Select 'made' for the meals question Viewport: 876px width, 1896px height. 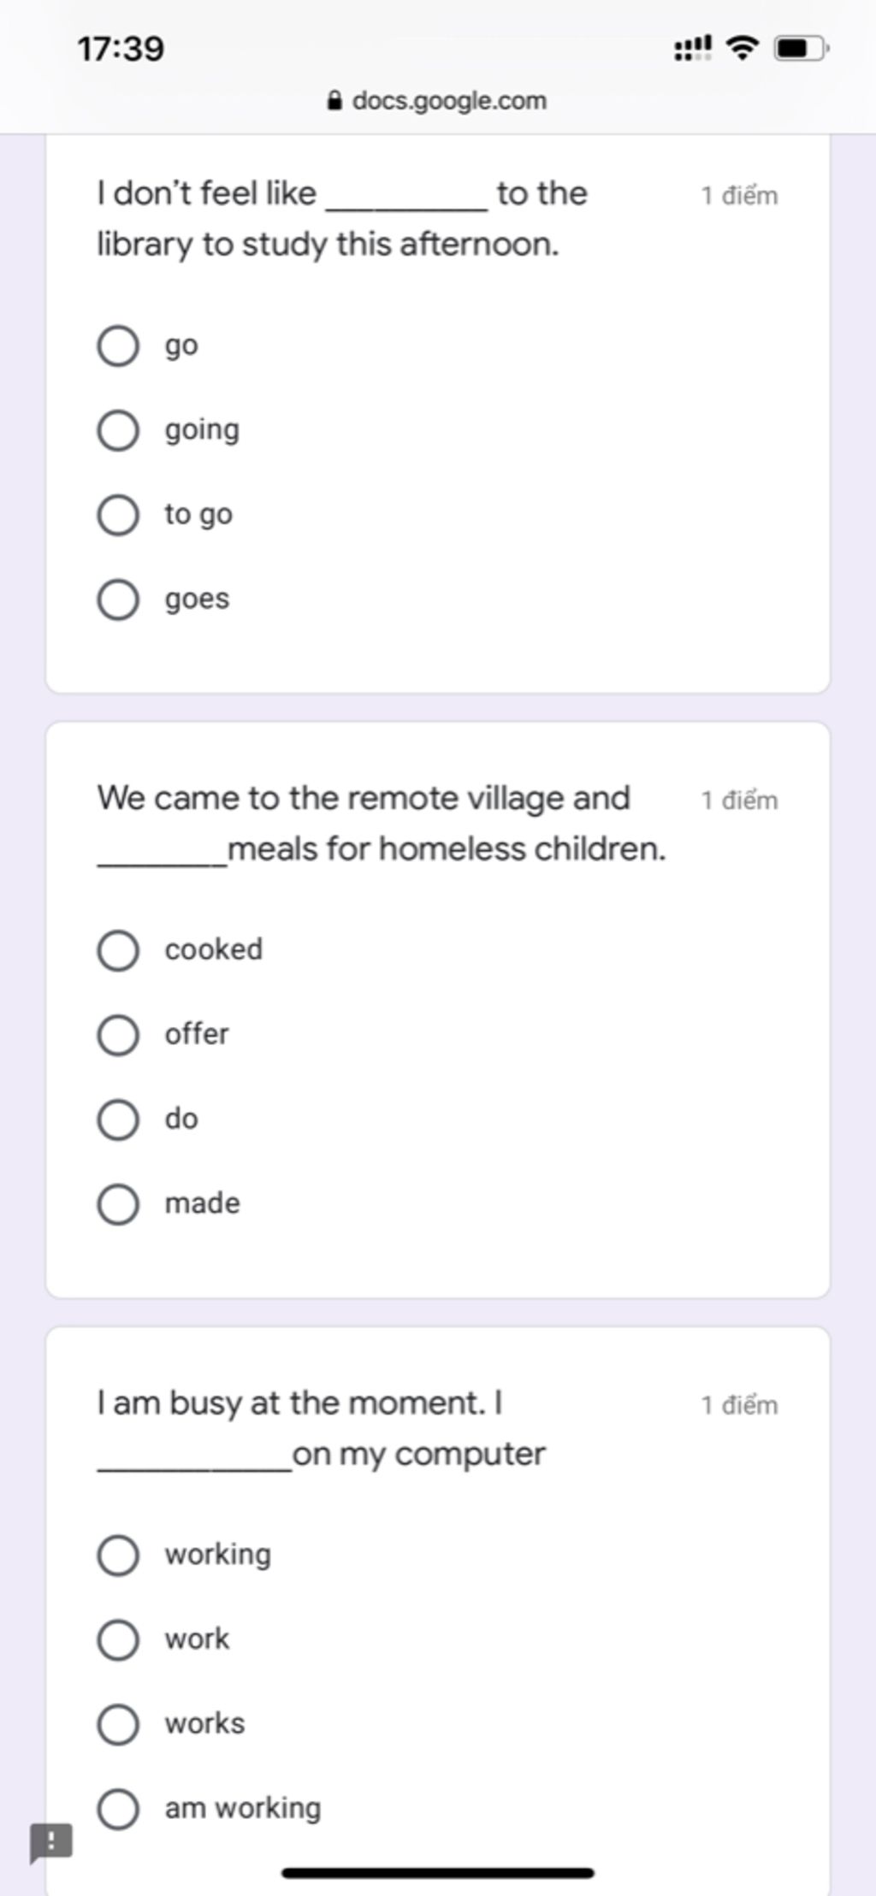(x=118, y=1204)
